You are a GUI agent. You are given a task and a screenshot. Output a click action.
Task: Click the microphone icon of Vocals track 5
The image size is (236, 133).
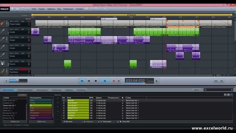click(x=3, y=55)
